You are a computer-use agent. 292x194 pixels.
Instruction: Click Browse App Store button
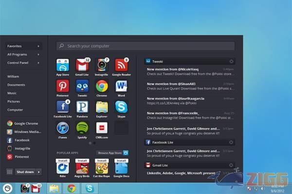(112, 153)
